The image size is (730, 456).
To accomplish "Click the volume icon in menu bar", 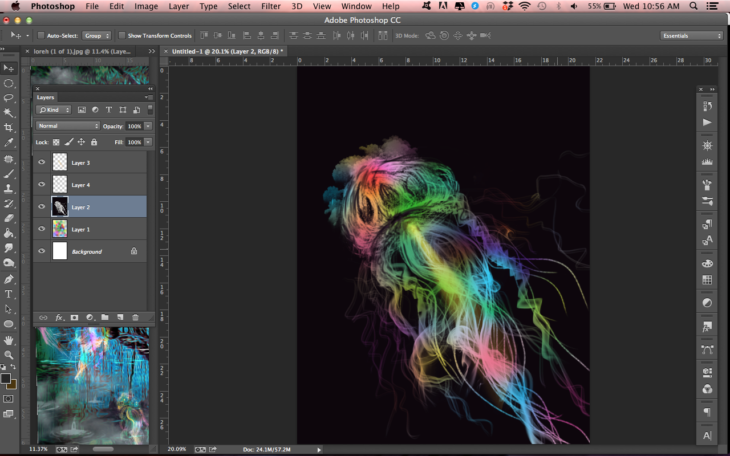I will pyautogui.click(x=574, y=6).
